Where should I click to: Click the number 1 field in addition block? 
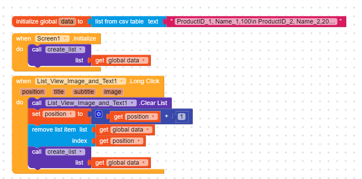(x=182, y=117)
